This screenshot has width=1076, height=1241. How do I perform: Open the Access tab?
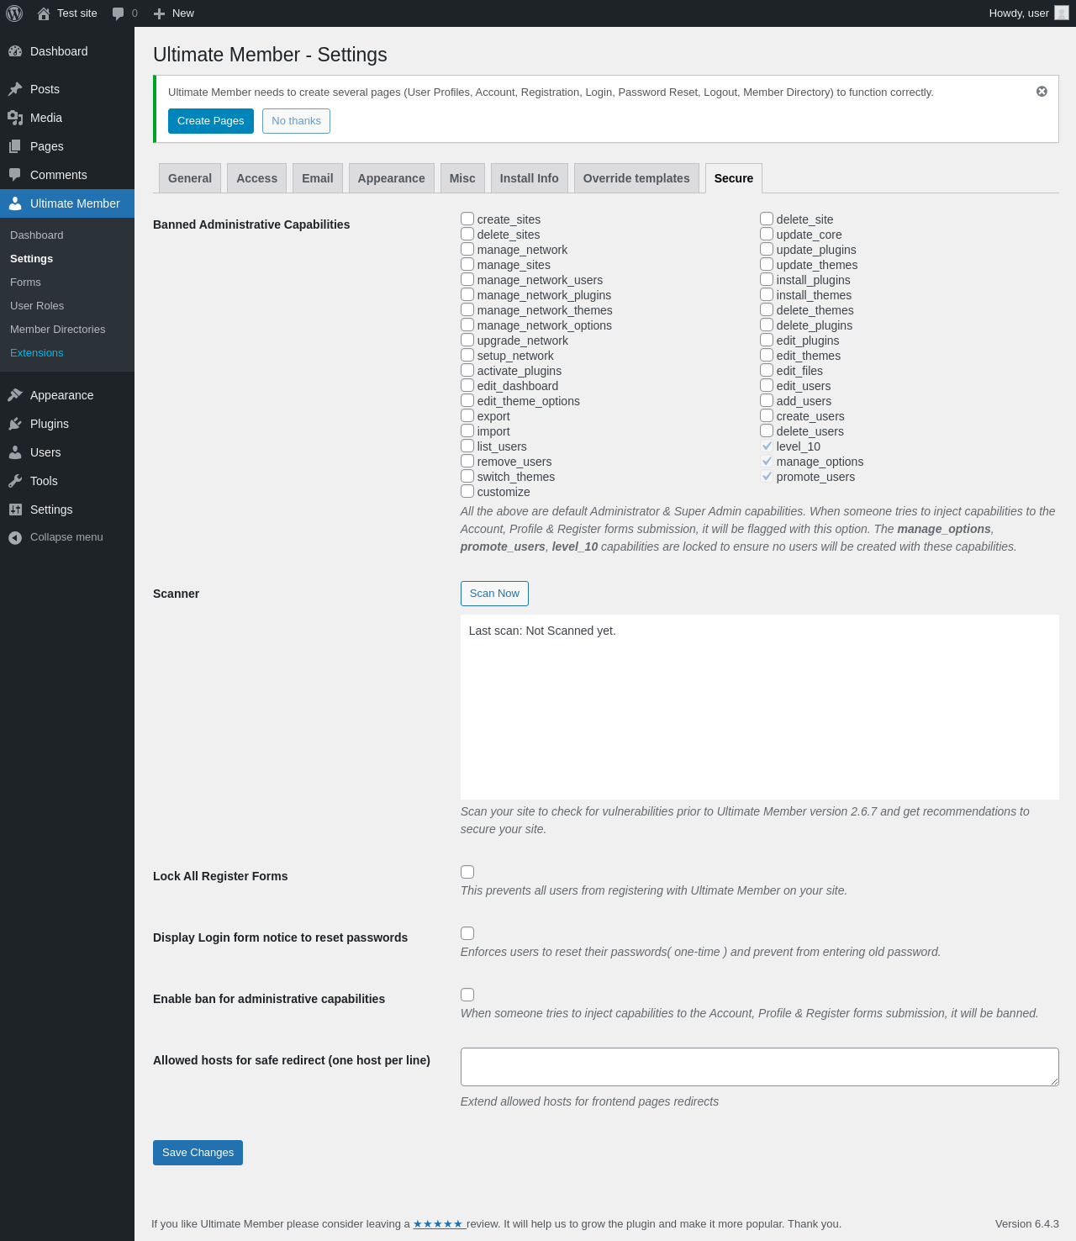[256, 178]
